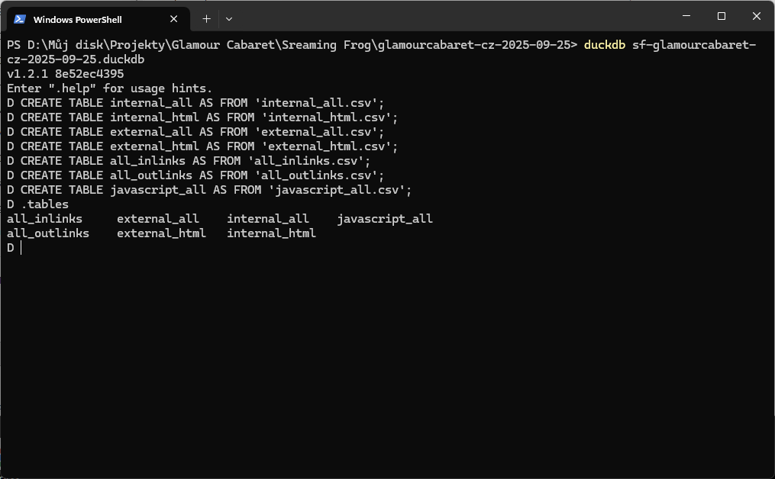This screenshot has height=479, width=775.
Task: Minimize the terminal window
Action: pos(686,16)
